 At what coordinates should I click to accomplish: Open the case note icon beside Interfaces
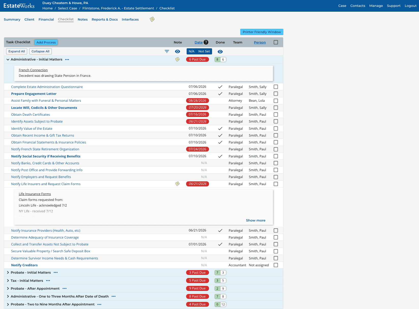tap(152, 19)
